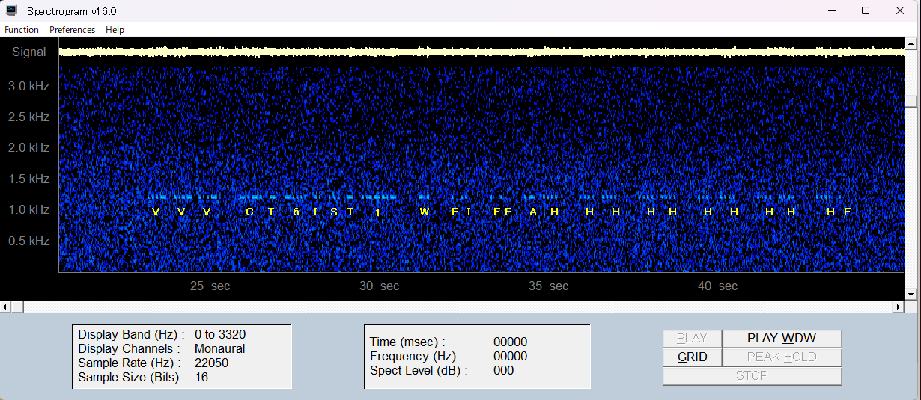
Task: Click the horizontal scrollbar thumb
Action: [x=17, y=307]
